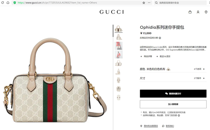The width and height of the screenshot is (210, 130).
Task: Pay with the 微信快捷支付 button
Action: [x=173, y=93]
